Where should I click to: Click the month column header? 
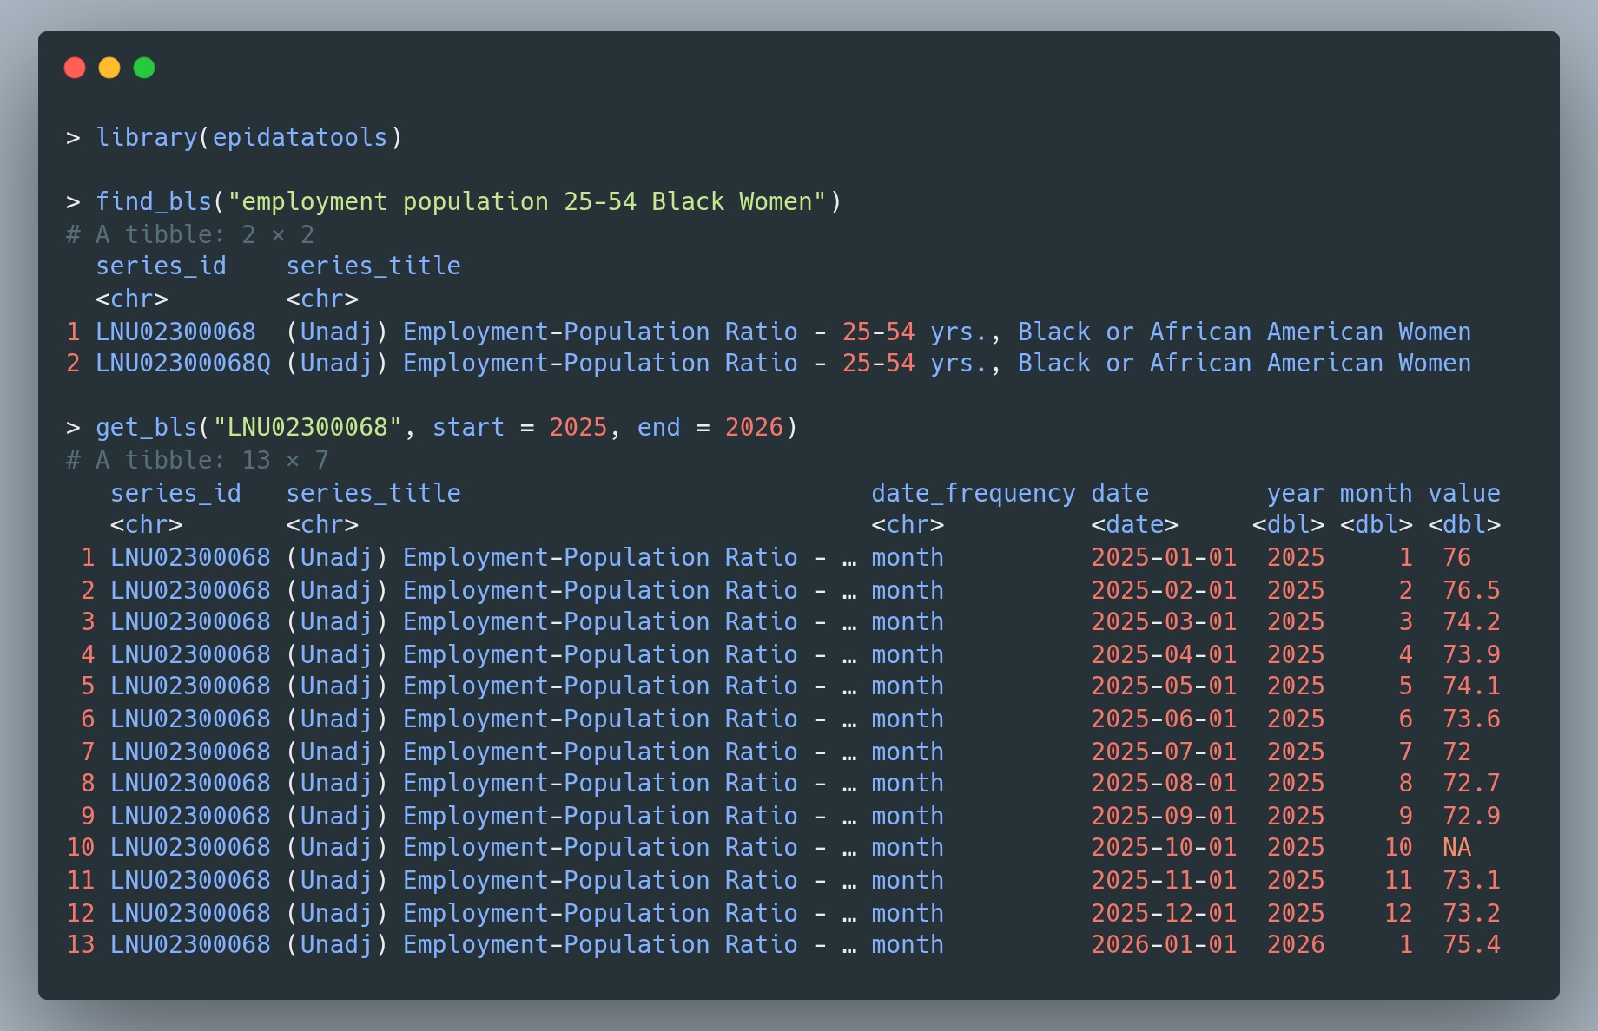tap(1376, 493)
